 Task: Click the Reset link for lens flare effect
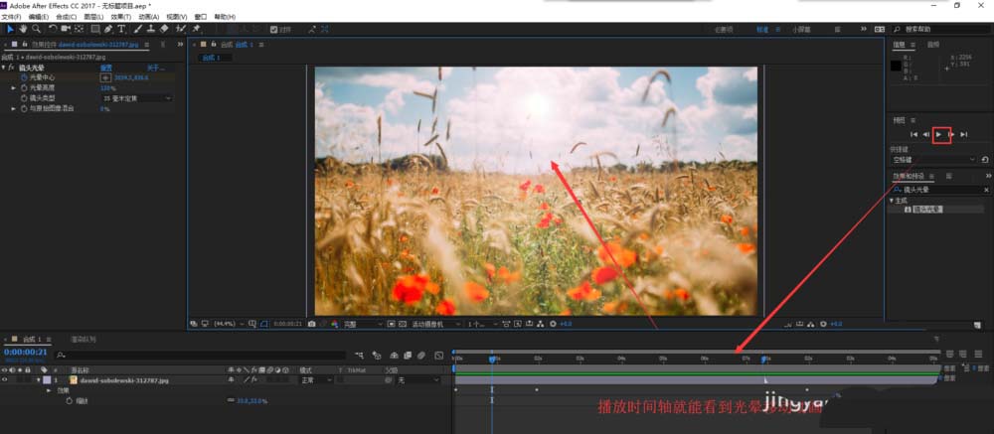(106, 68)
